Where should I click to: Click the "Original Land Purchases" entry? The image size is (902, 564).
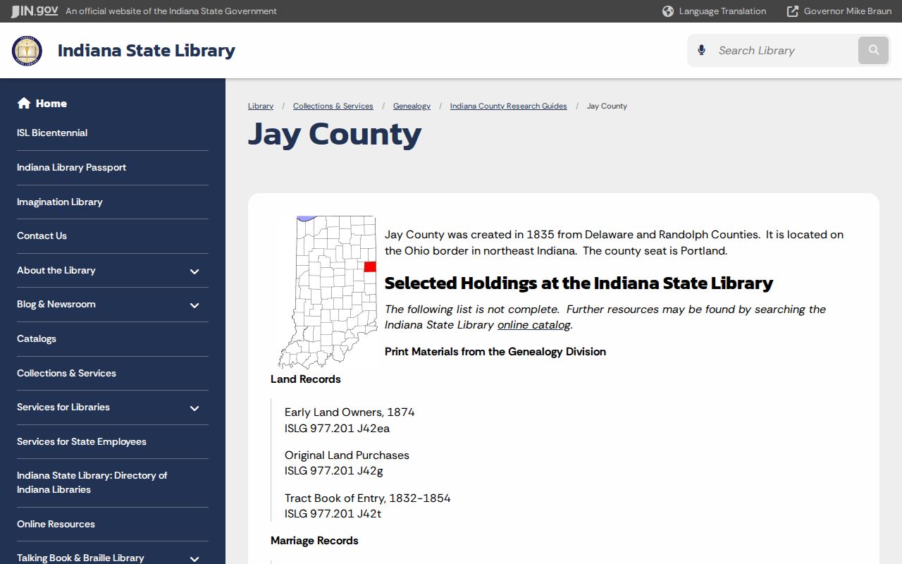347,455
